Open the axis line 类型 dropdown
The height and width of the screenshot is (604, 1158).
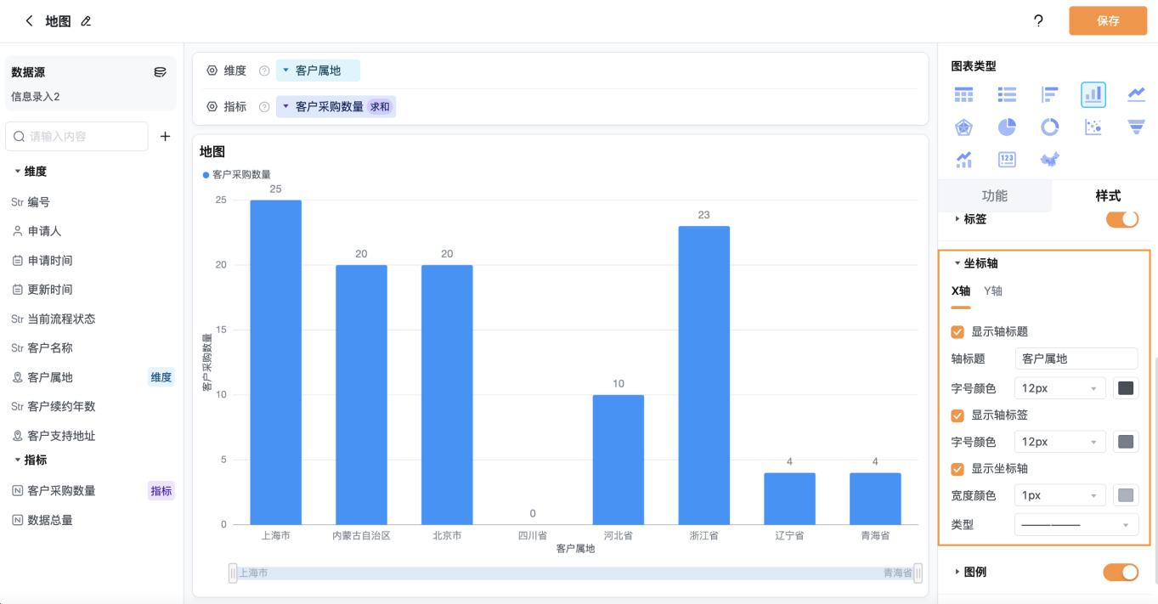[x=1076, y=525]
